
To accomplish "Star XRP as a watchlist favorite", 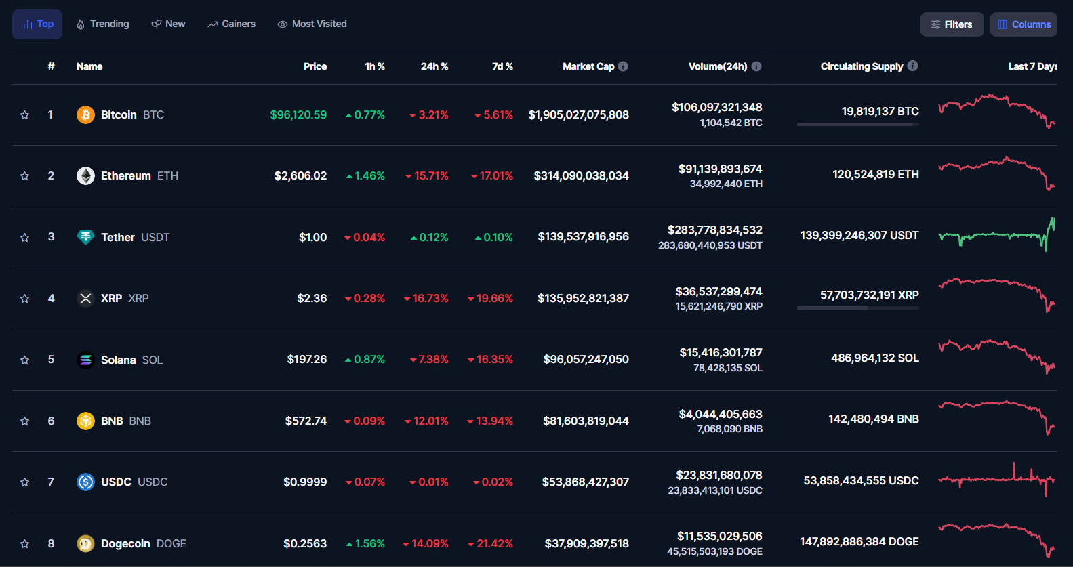I will (x=24, y=299).
